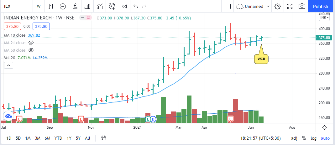
Task: Redo the last action
Action: pos(144,6)
